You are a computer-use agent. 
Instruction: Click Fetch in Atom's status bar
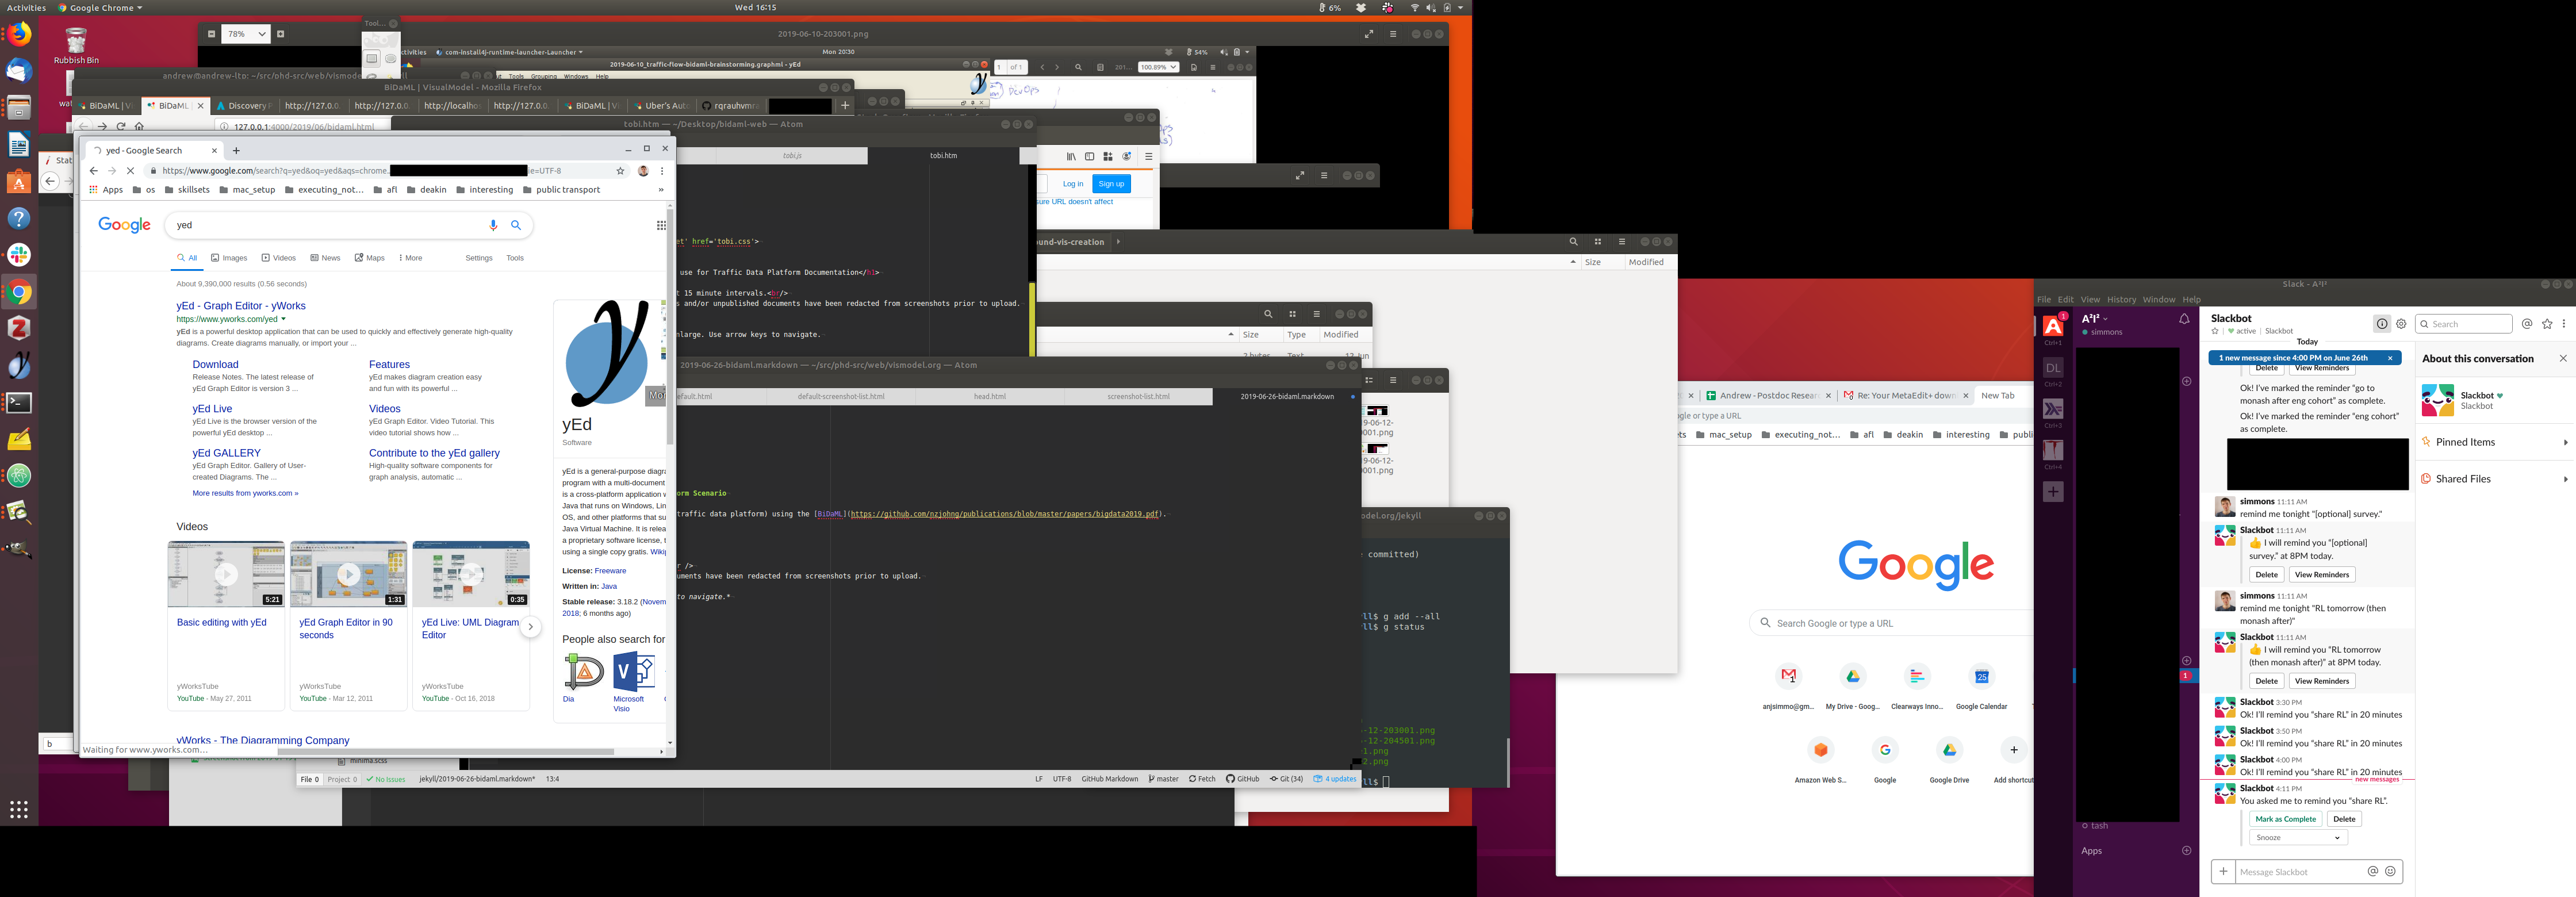[1202, 779]
